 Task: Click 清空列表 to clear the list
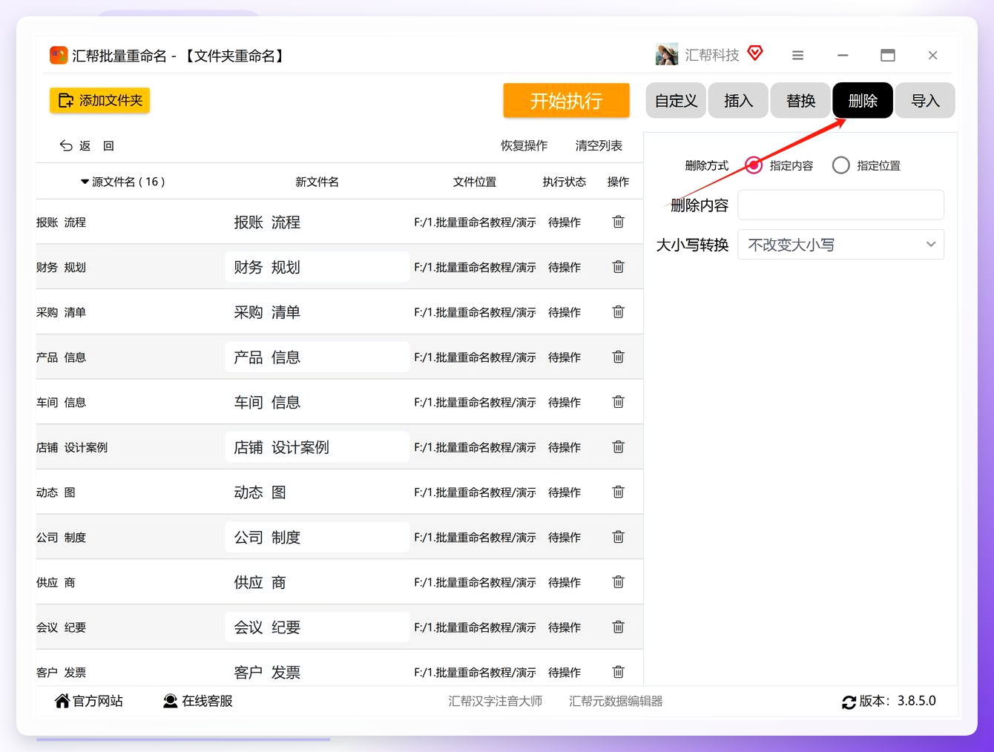[599, 145]
